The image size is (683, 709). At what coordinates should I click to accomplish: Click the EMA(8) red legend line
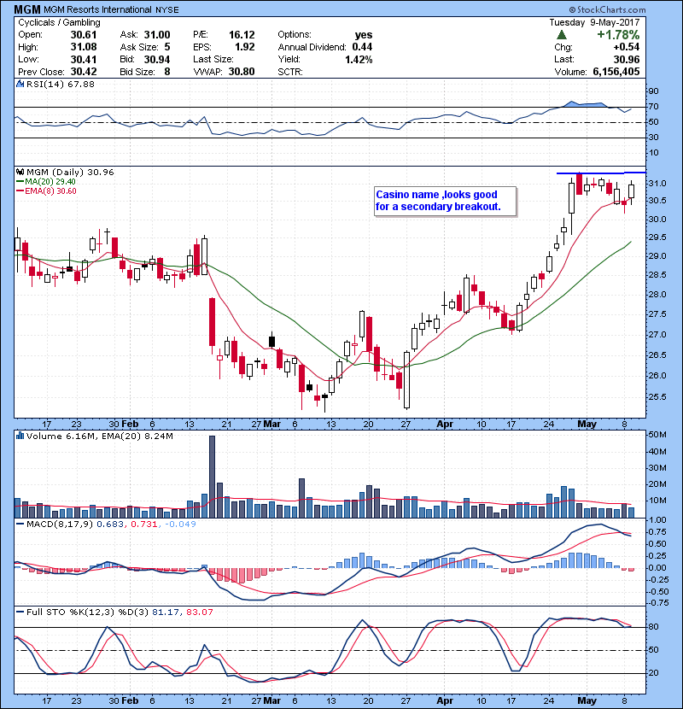pos(20,190)
